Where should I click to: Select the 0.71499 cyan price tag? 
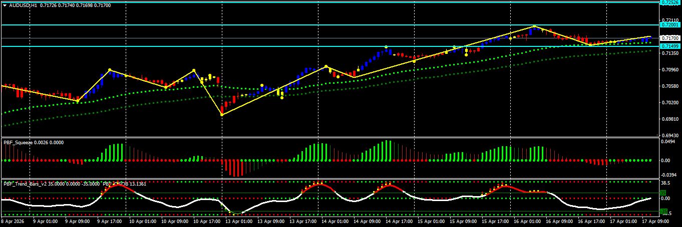click(670, 46)
